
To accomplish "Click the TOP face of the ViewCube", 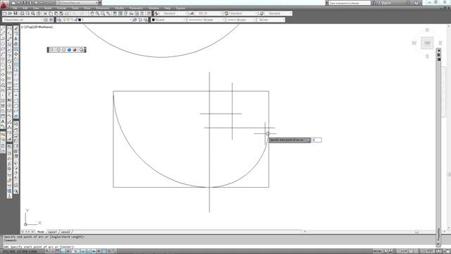I will 427,43.
